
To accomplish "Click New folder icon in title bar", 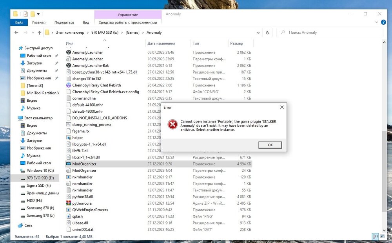I will click(33, 14).
